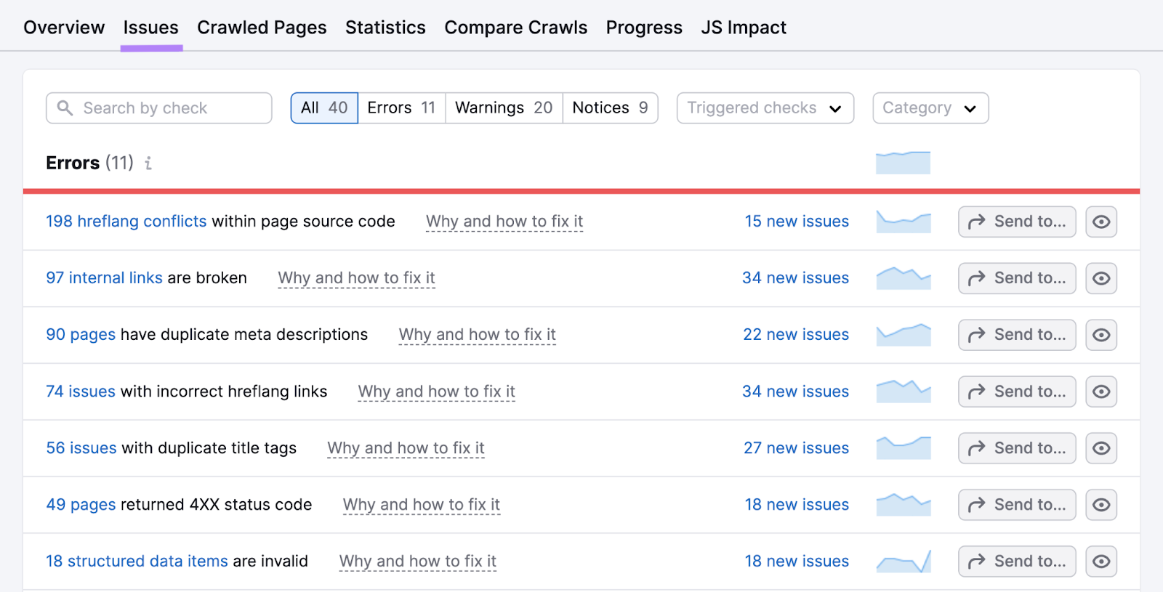
Task: Click 22 new issues link
Action: (x=796, y=335)
